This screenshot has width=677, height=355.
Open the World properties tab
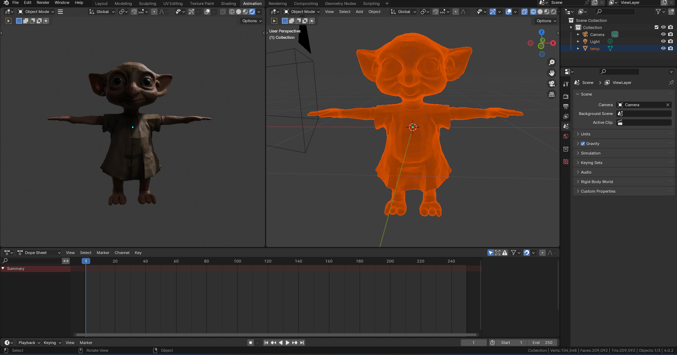click(x=566, y=136)
